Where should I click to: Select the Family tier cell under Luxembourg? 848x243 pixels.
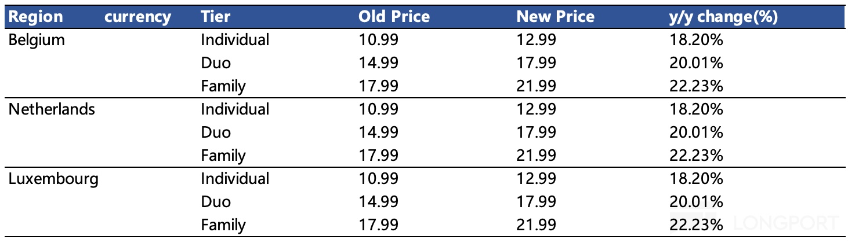click(223, 225)
